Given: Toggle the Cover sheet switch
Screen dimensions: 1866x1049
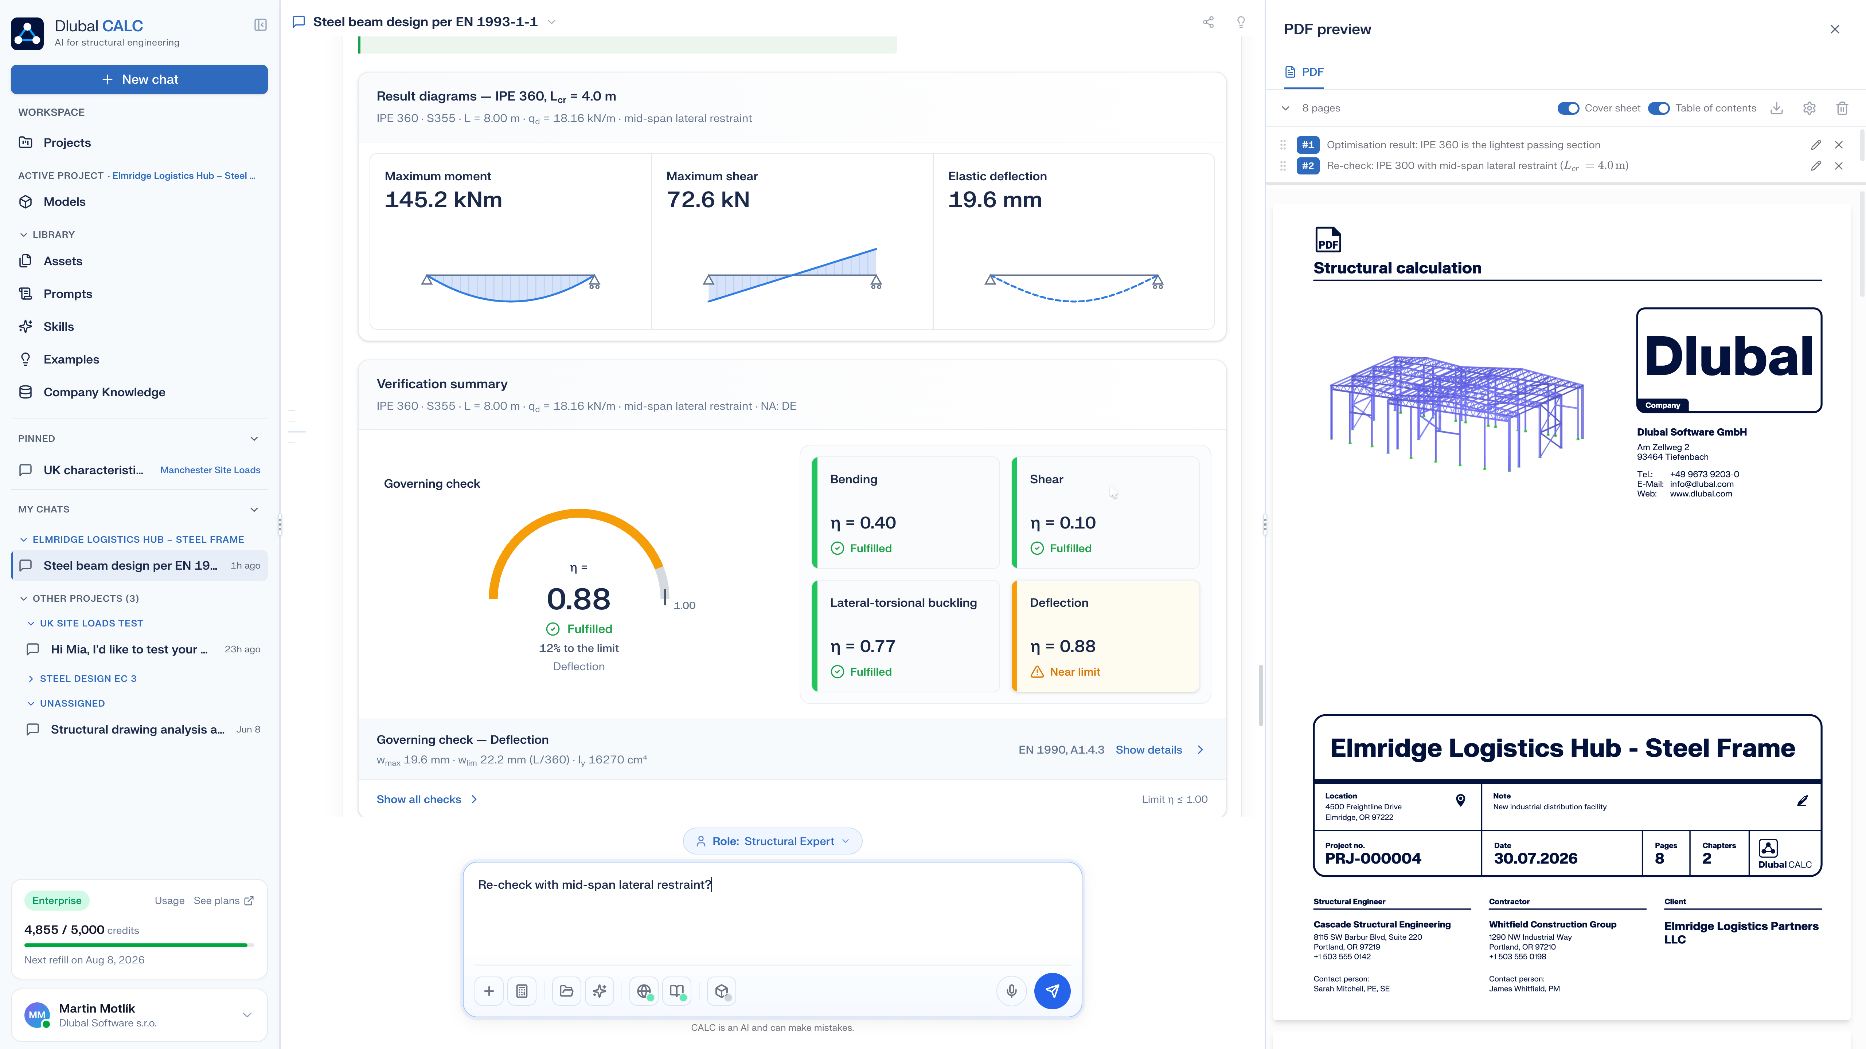Looking at the screenshot, I should click(x=1568, y=109).
